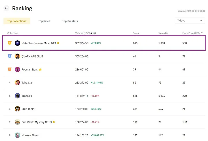Viewport: 208px width, 141px height.
Task: Click the Taira Clan avatar icon
Action: (x=17, y=83)
